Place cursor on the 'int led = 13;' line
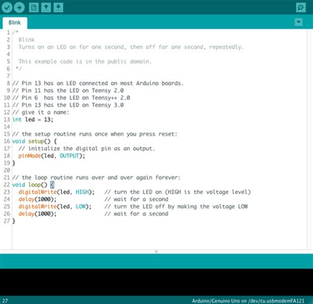Image resolution: width=313 pixels, height=304 pixels. click(33, 119)
